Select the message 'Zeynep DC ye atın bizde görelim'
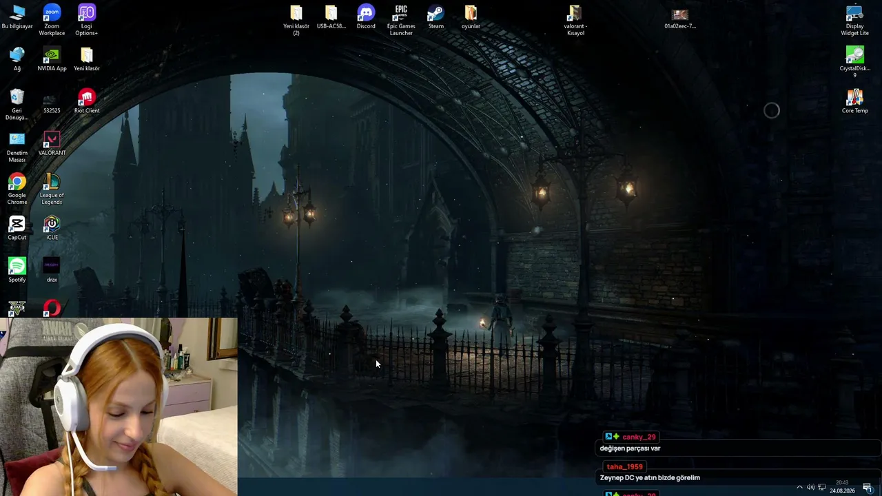 pos(650,477)
